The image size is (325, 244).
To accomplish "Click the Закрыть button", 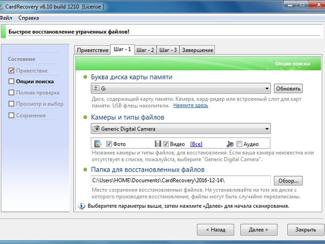I will tap(306, 229).
